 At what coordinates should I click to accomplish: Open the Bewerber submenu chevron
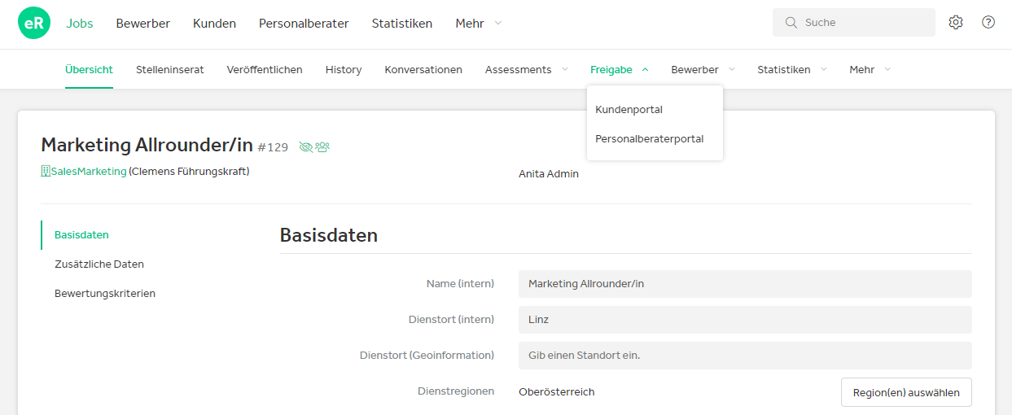[731, 70]
